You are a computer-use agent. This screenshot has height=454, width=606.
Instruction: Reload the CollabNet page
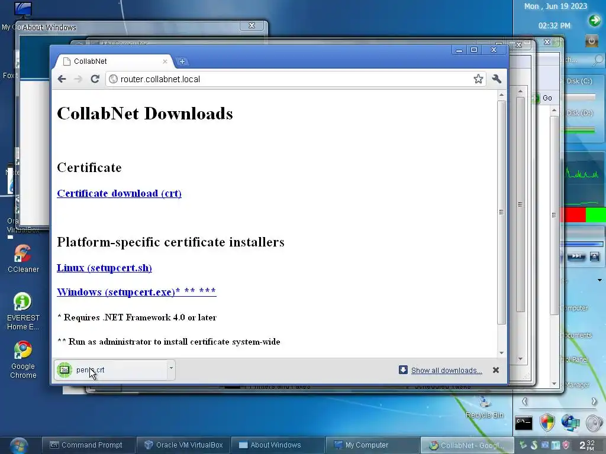pyautogui.click(x=95, y=79)
